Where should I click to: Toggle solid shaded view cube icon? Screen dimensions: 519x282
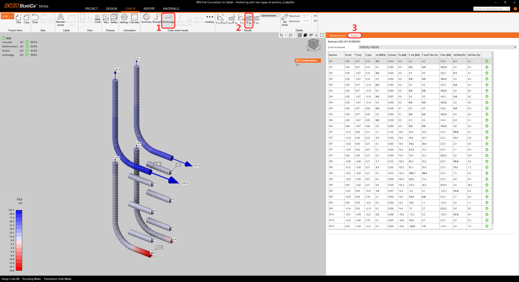coord(305,35)
